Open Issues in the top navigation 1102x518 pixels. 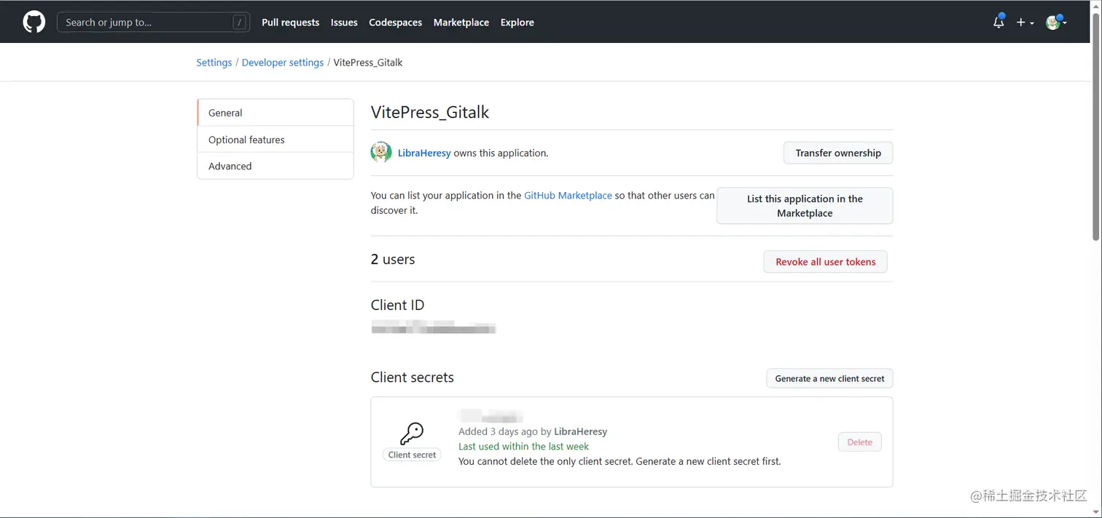pos(344,23)
